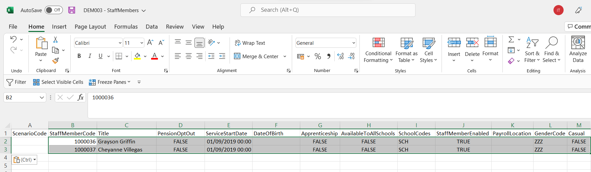Toggle Underline formatting
591x172 pixels.
[x=100, y=56]
